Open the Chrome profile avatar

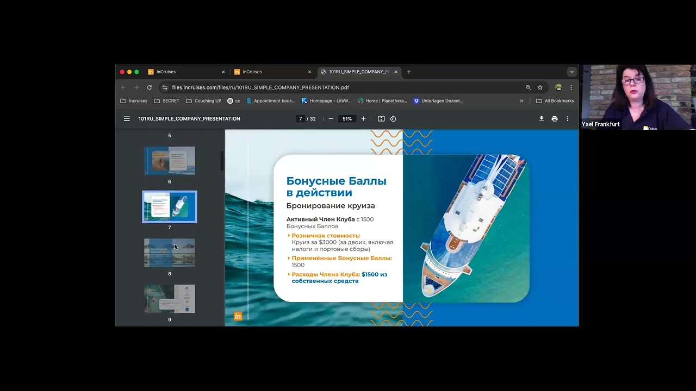click(x=558, y=87)
